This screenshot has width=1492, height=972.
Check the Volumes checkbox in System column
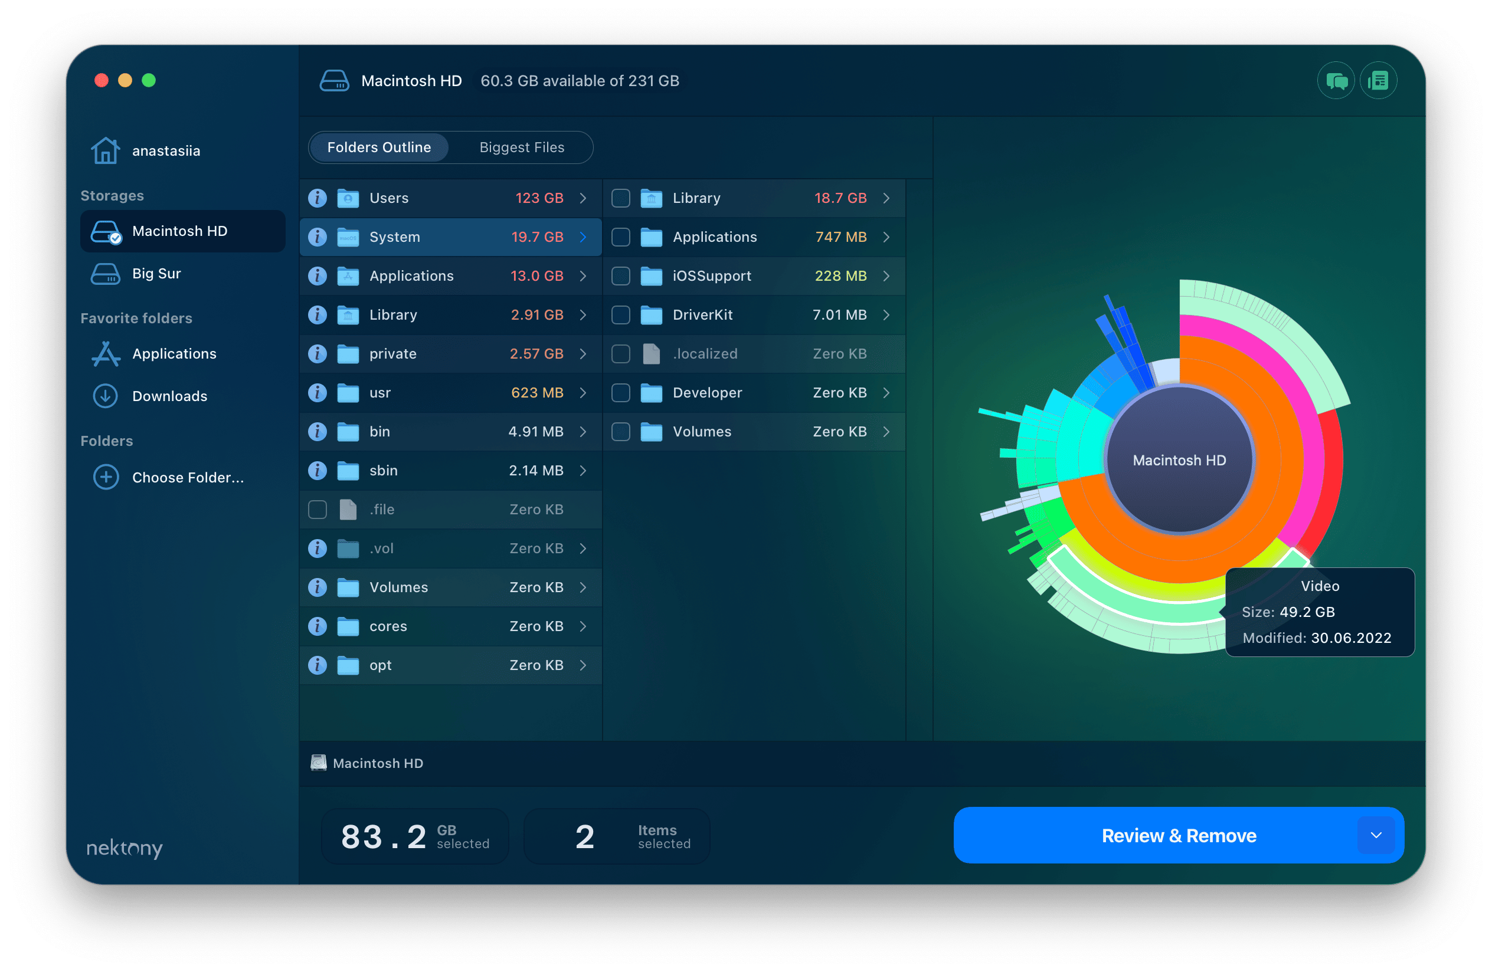pyautogui.click(x=621, y=432)
